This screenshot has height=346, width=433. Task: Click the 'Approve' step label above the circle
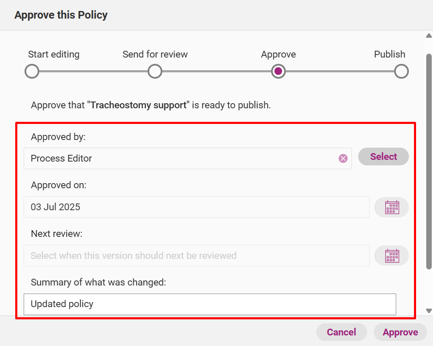(278, 55)
